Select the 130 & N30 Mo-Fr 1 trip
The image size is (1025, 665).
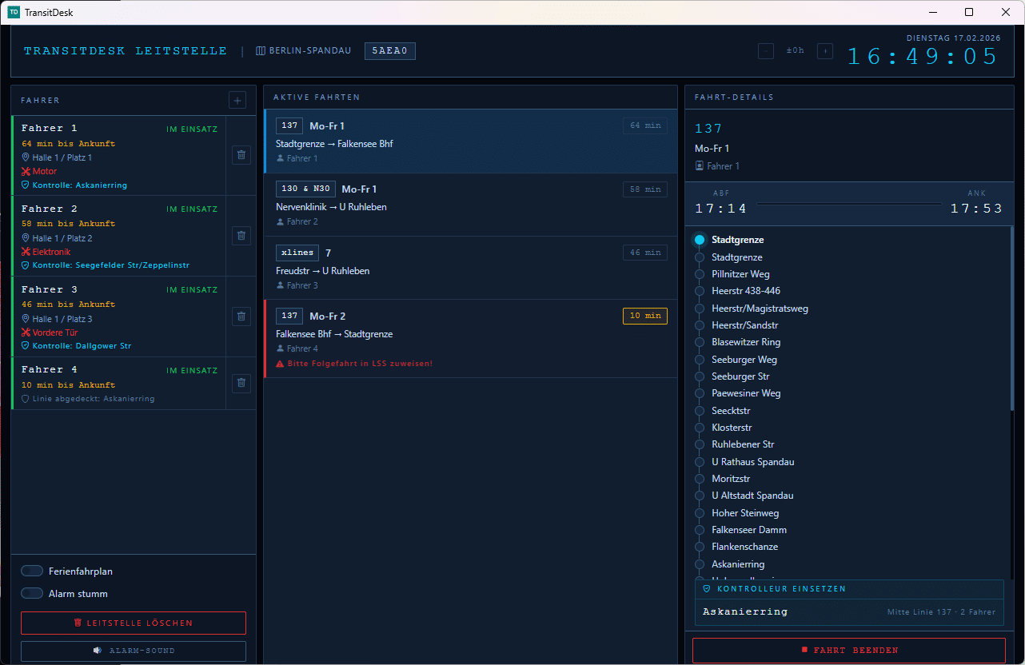[470, 205]
